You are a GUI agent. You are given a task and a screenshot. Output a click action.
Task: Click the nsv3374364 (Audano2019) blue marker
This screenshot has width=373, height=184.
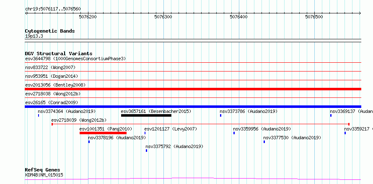(x=39, y=115)
